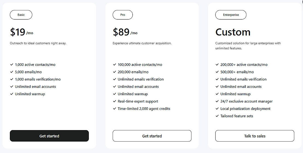This screenshot has height=153, width=303.
Task: Click checkmark beside Time-limited 2,000 agent credits
Action: tap(115, 109)
